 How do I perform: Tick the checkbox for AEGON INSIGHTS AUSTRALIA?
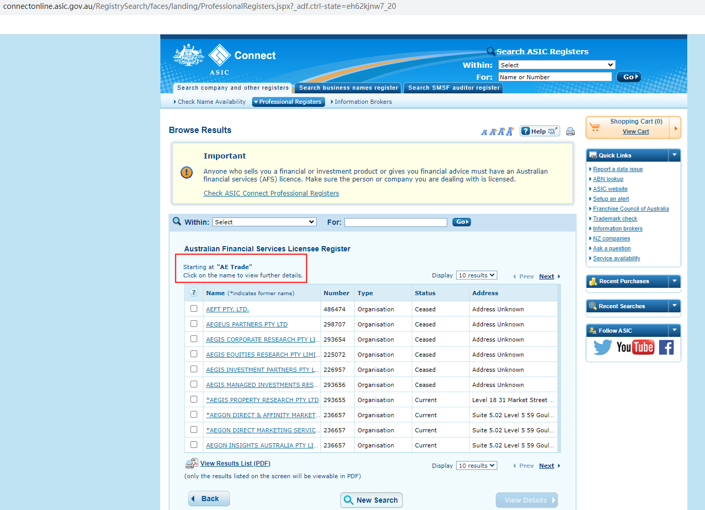tap(194, 444)
